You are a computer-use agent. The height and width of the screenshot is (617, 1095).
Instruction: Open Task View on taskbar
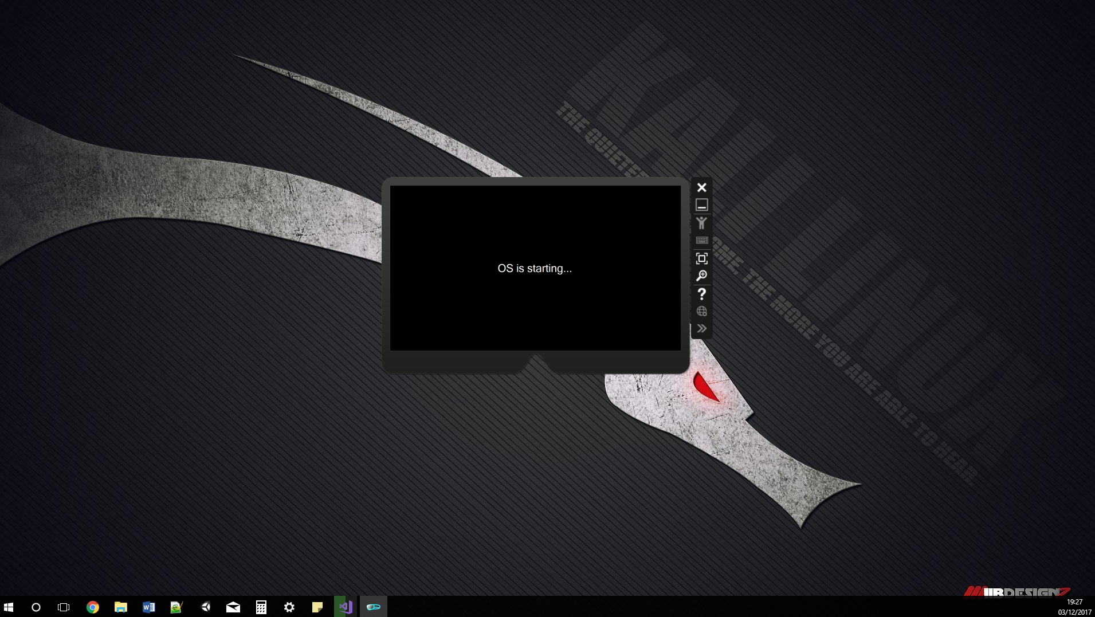(64, 607)
